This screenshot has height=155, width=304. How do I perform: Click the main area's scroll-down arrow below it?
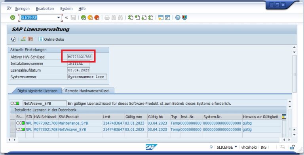[x=294, y=52]
